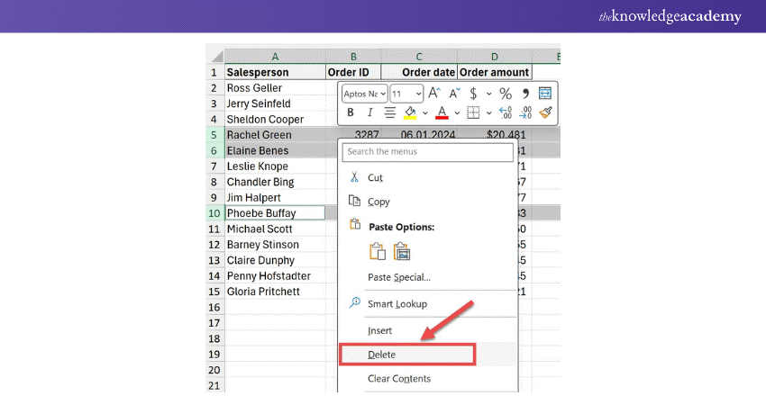
Task: Apply accounting dollar format
Action: pyautogui.click(x=473, y=94)
